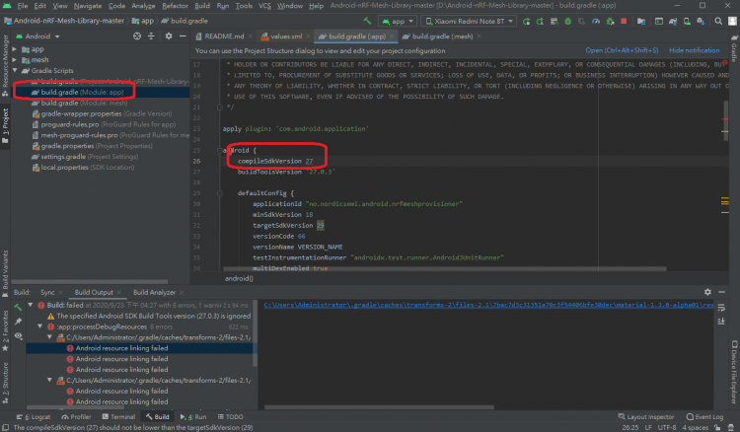Click the Search Everywhere magnifier icon

[x=718, y=22]
